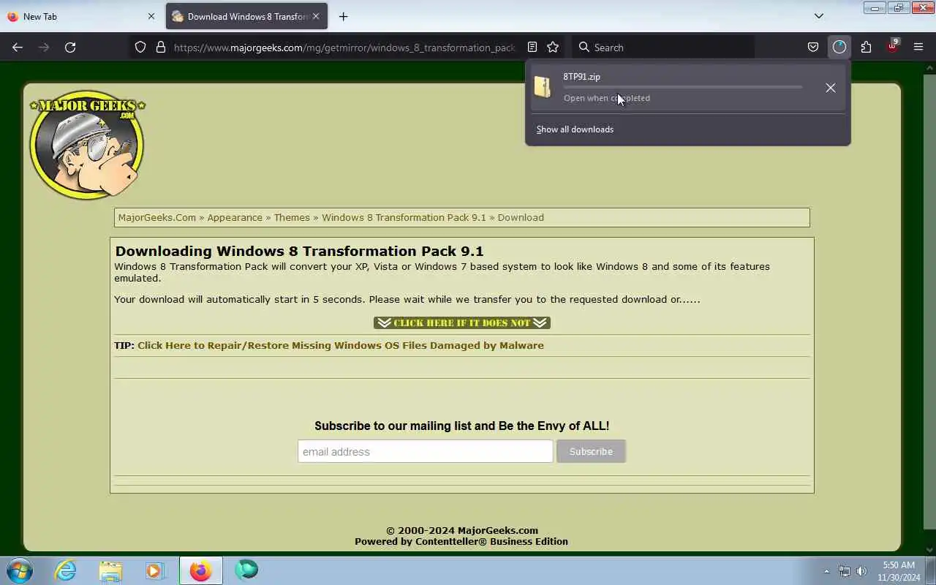
Task: Launch Internet Explorer from taskbar
Action: pyautogui.click(x=66, y=570)
